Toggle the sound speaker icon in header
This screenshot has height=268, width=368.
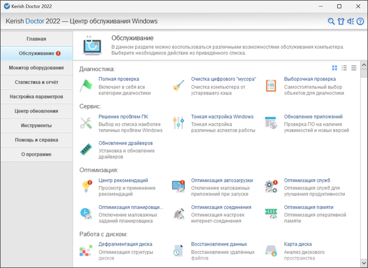pos(350,22)
